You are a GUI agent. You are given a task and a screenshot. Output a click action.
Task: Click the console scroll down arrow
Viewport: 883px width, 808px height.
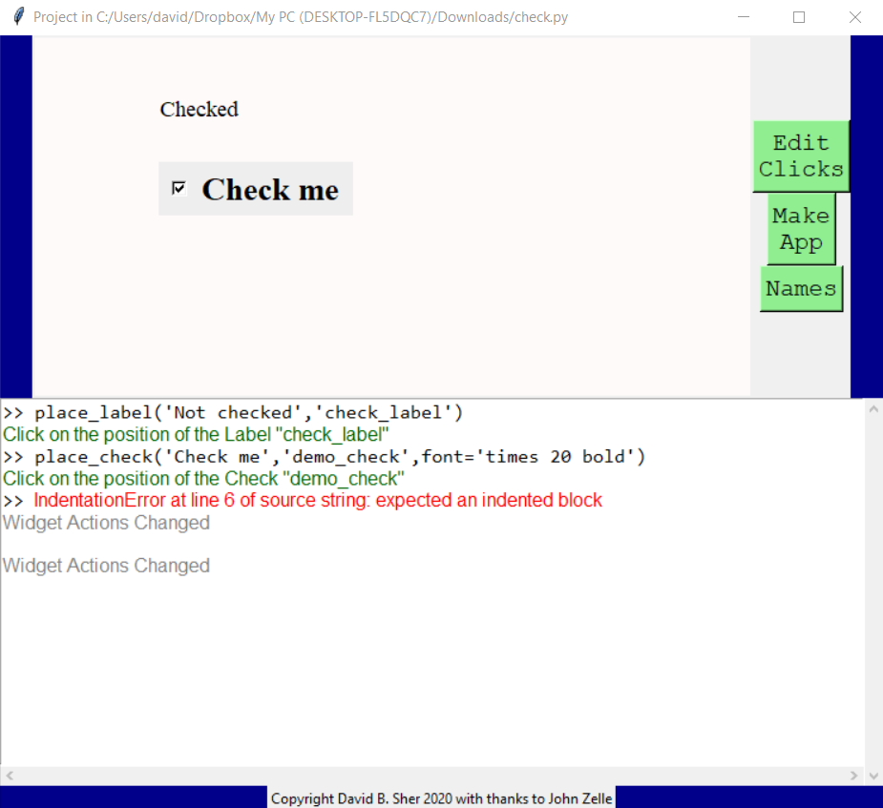point(873,776)
